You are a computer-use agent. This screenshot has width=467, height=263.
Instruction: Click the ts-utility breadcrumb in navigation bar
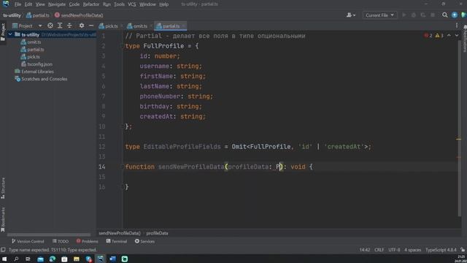pos(12,15)
